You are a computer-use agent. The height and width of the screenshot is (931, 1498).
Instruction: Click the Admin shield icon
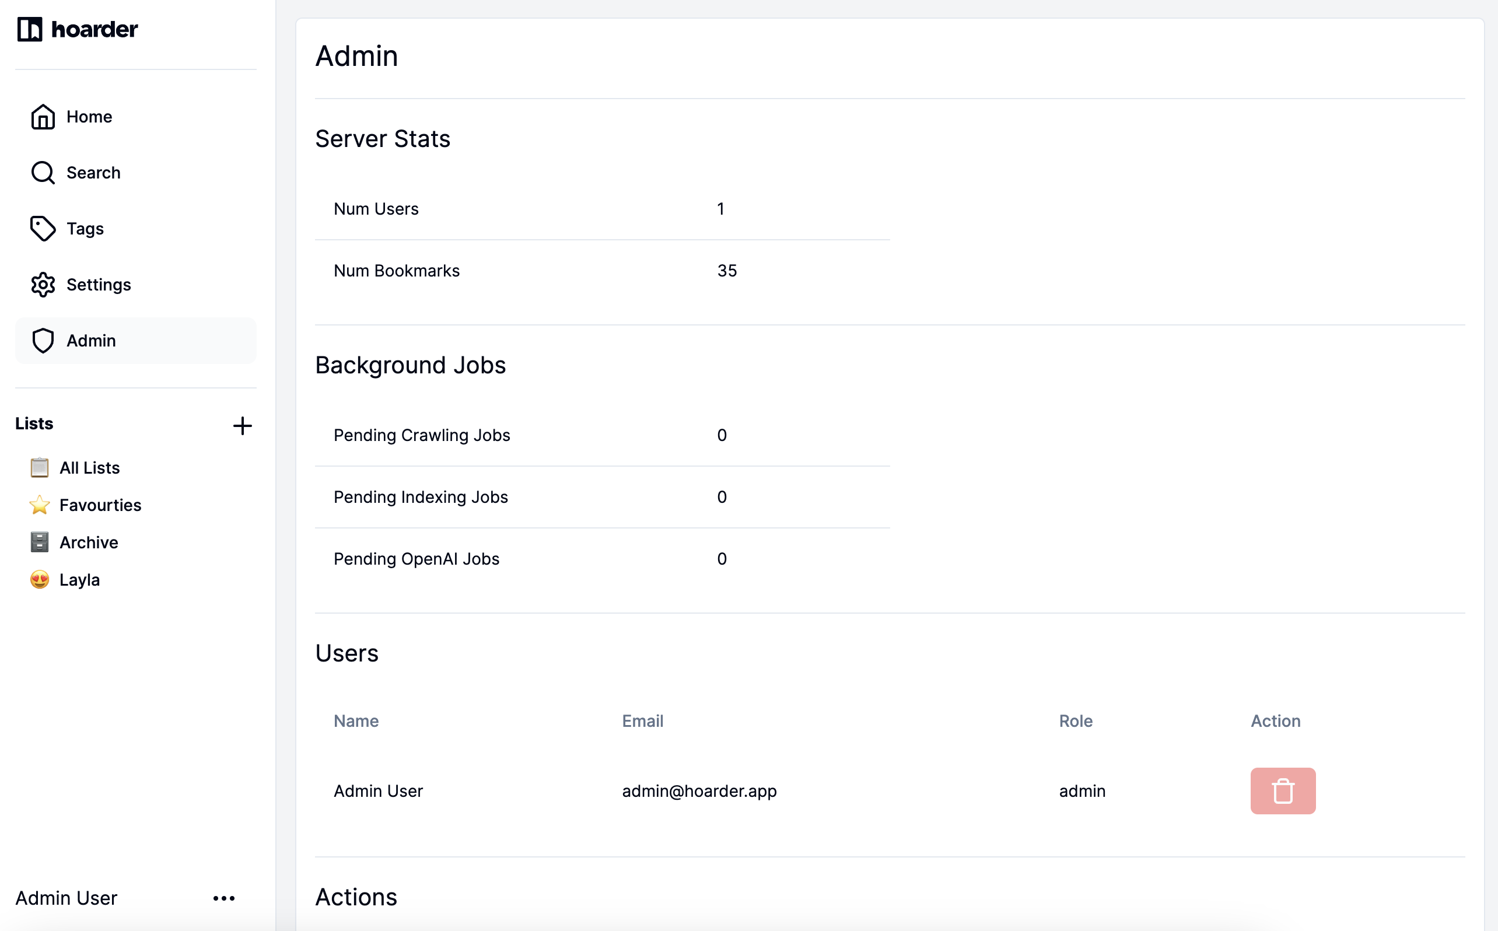coord(43,341)
